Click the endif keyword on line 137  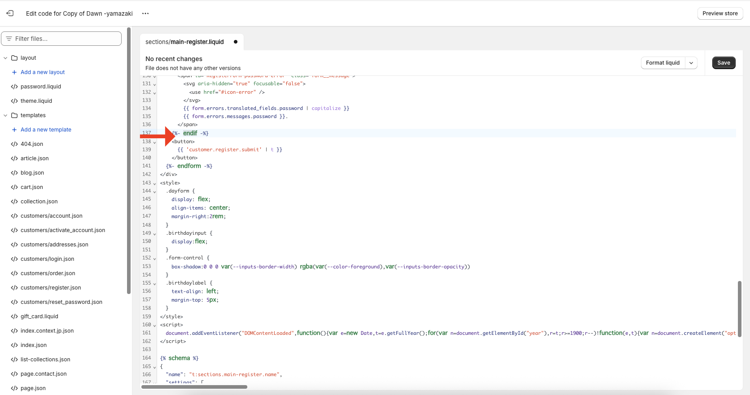pos(190,133)
